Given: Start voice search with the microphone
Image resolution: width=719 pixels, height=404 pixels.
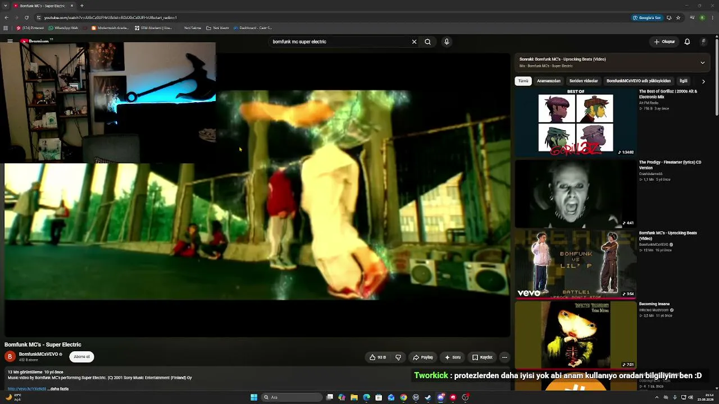Looking at the screenshot, I should point(447,42).
